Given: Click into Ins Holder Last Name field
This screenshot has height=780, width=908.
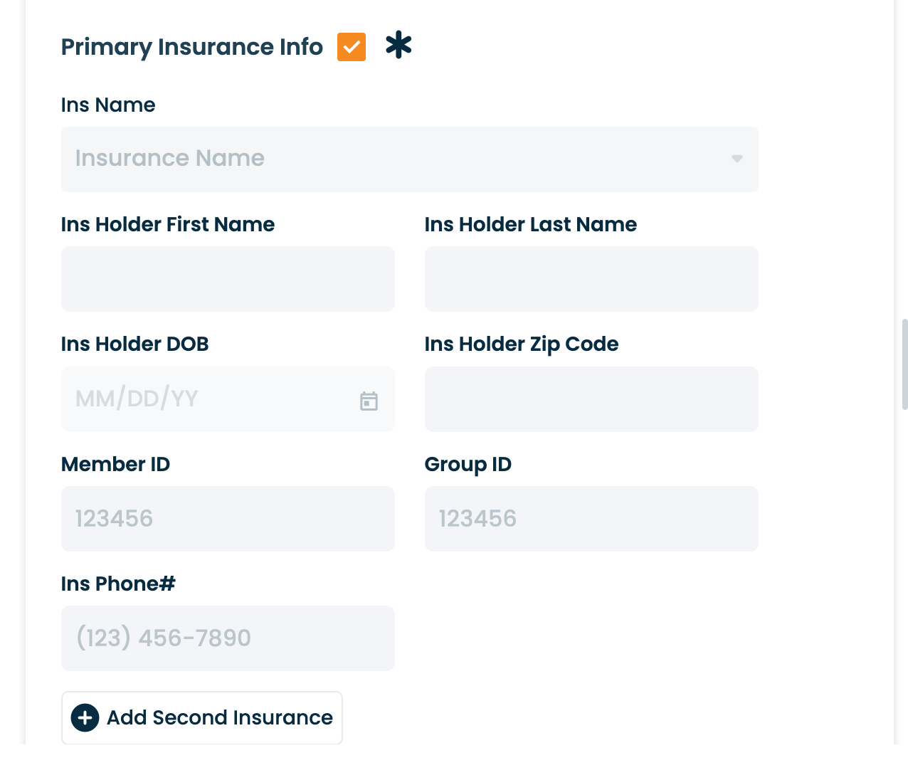Looking at the screenshot, I should pos(591,279).
